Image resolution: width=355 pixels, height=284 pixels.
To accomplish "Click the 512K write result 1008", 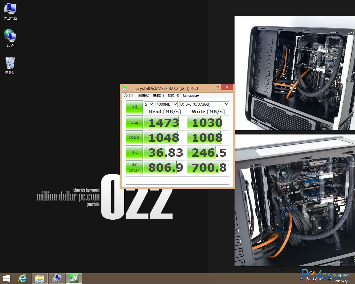I will (x=208, y=137).
